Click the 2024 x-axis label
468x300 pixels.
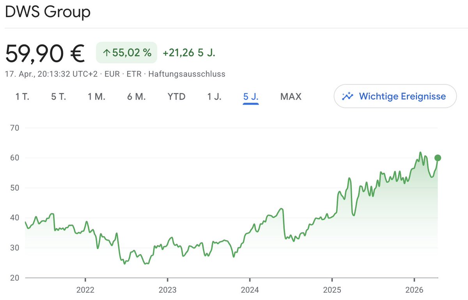coord(250,290)
